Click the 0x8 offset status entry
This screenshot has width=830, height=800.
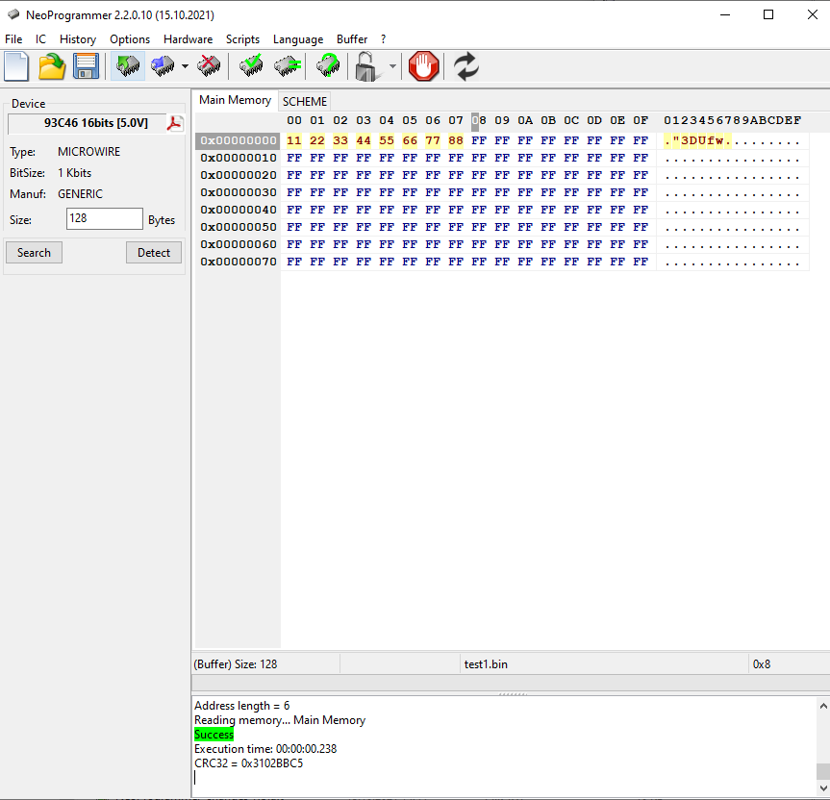(762, 664)
